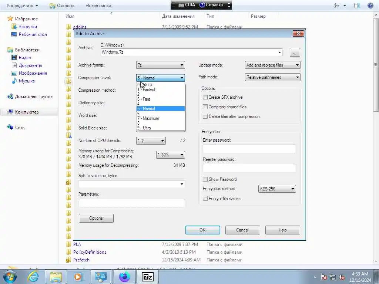
Task: Click Explorer help question mark icon
Action: pos(370,5)
